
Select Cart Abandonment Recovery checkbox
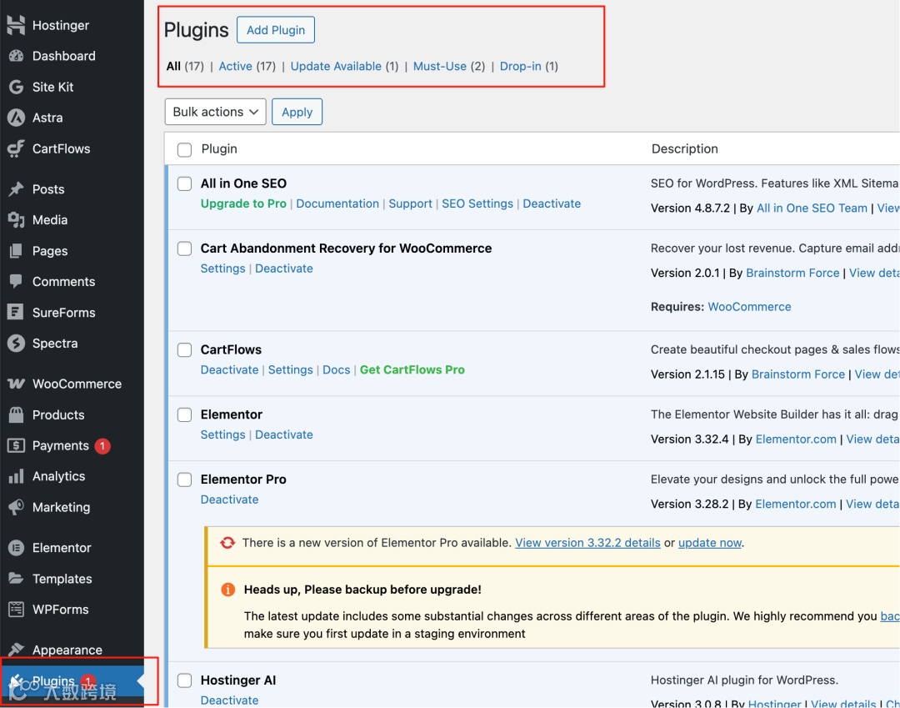(184, 249)
